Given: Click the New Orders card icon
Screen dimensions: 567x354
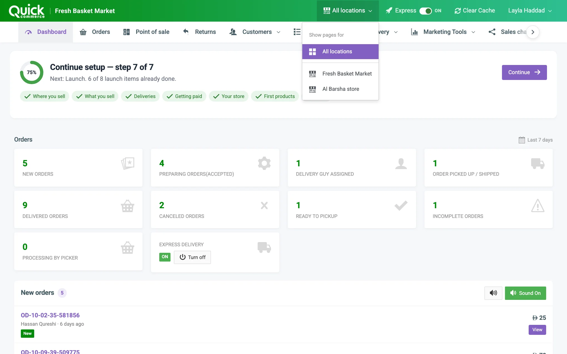Looking at the screenshot, I should click(128, 163).
